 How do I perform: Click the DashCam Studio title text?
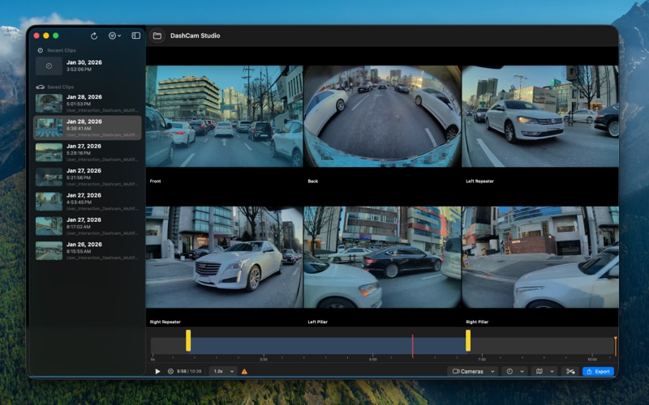195,36
